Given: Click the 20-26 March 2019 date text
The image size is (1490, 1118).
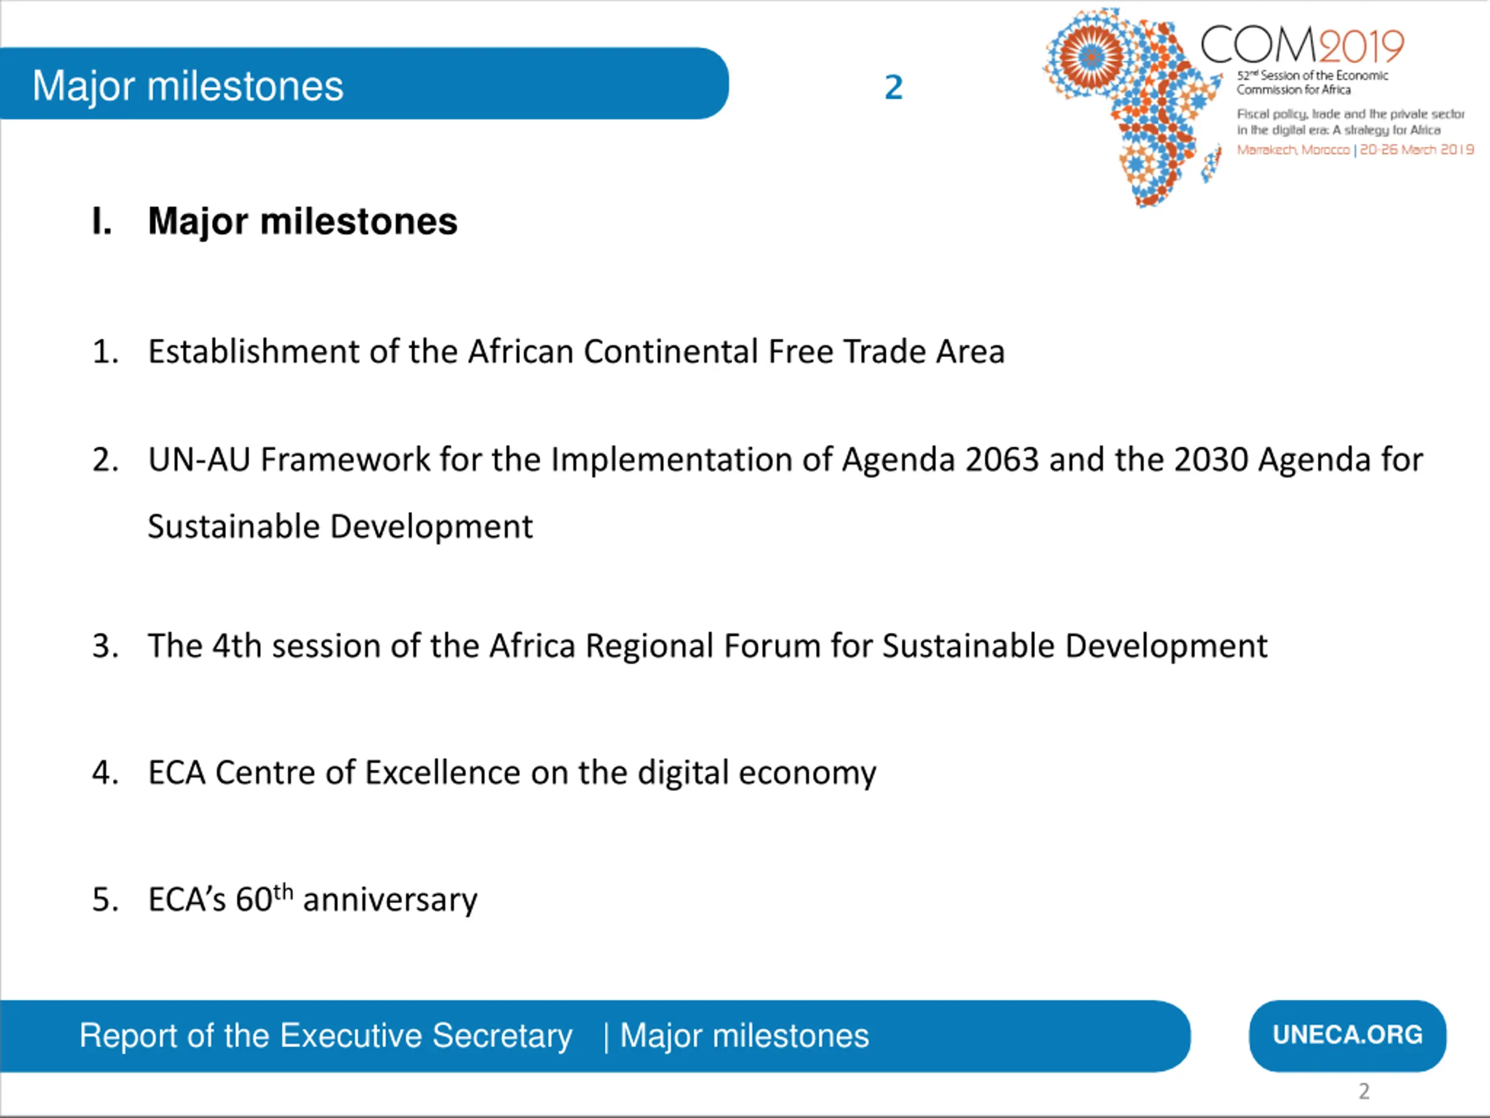Looking at the screenshot, I should click(x=1417, y=150).
